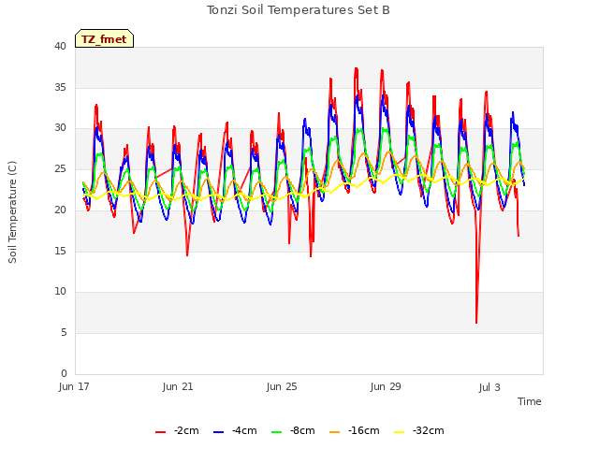Screen dimensions: 599x449
Task: Click the blue -4cm legend color marker
Action: pyautogui.click(x=218, y=432)
